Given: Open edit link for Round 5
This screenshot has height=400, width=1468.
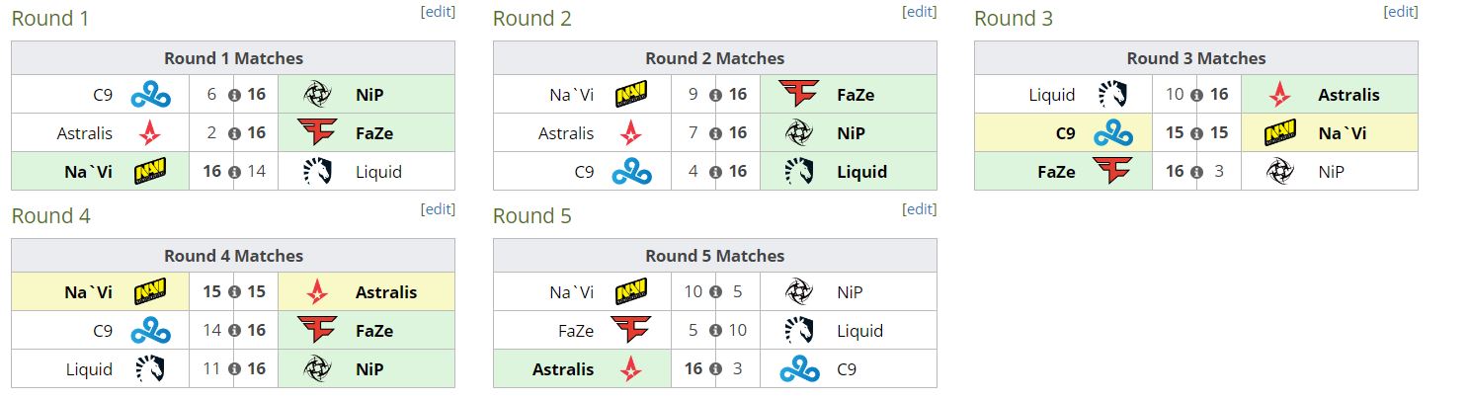Looking at the screenshot, I should click(920, 209).
